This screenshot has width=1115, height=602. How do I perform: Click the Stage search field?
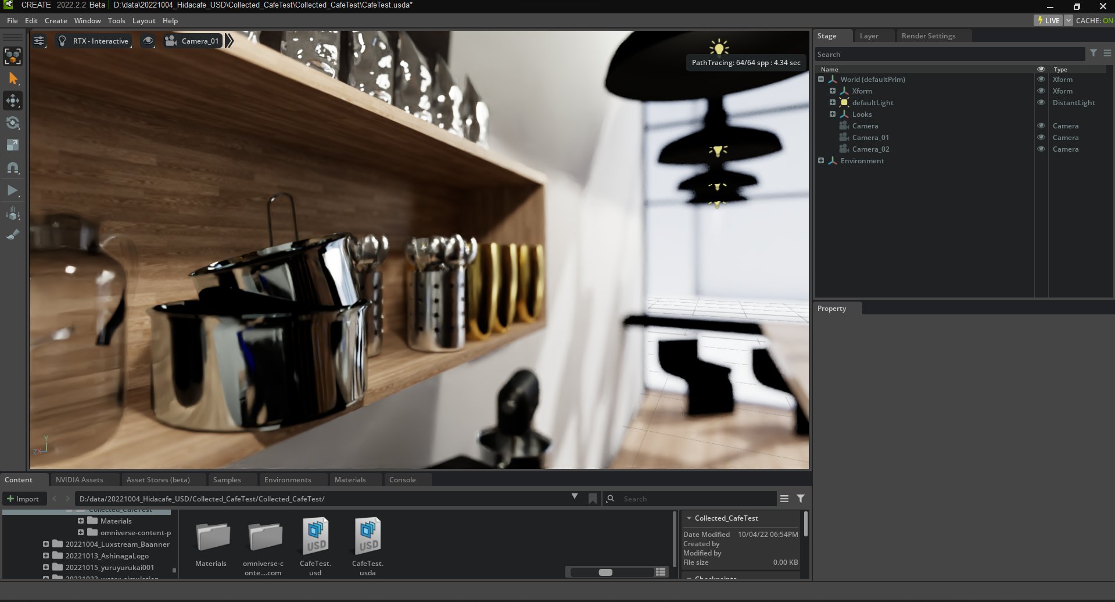949,54
